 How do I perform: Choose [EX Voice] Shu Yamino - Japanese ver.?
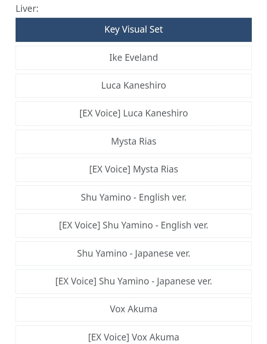pos(133,281)
